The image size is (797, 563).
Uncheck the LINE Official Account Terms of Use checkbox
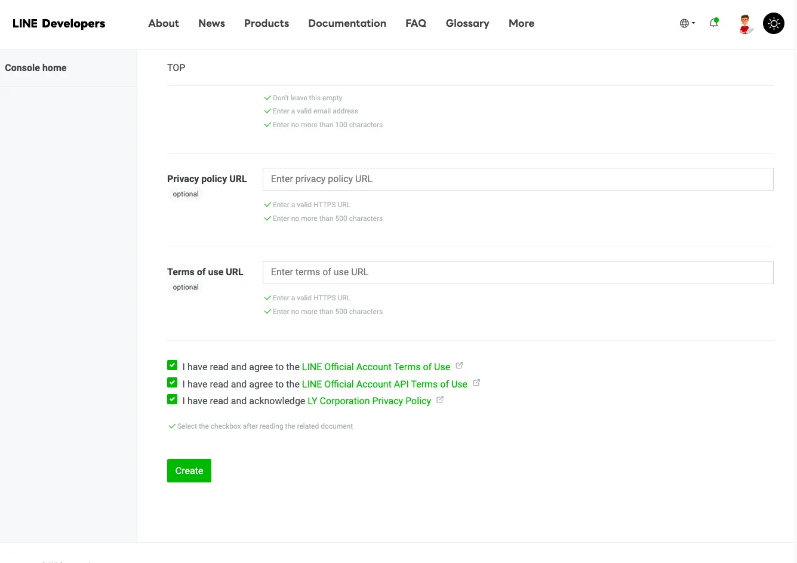pos(173,365)
